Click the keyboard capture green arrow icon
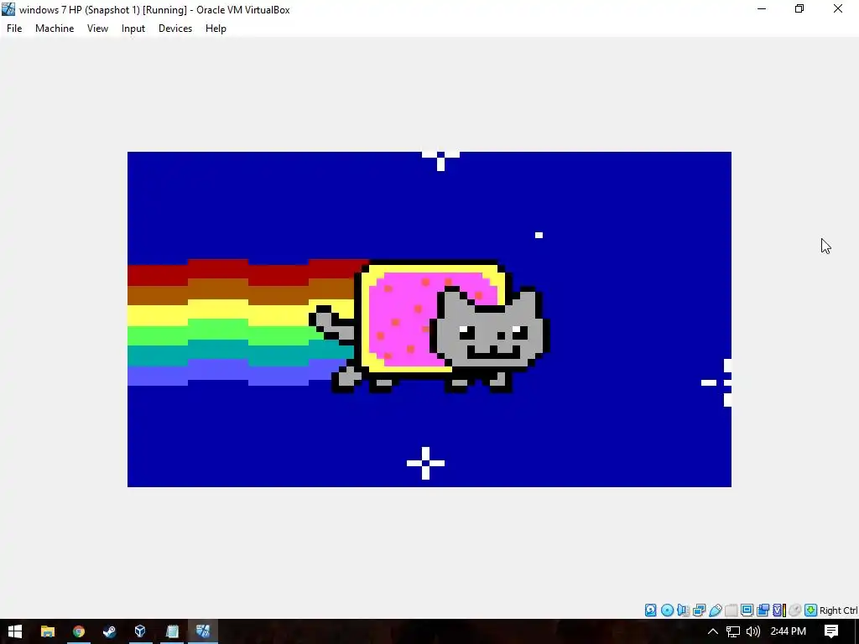 click(811, 610)
